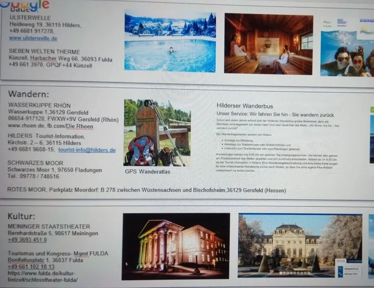
Task: Click the Service tab on Fulda image
Action: click(341, 261)
